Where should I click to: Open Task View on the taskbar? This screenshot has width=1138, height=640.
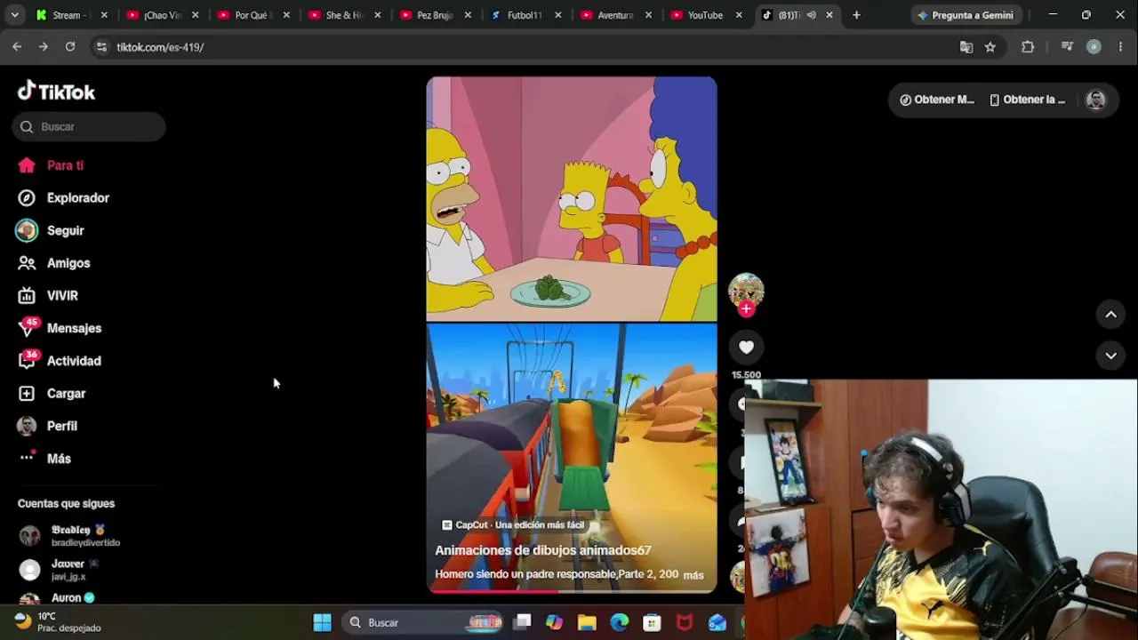point(522,622)
